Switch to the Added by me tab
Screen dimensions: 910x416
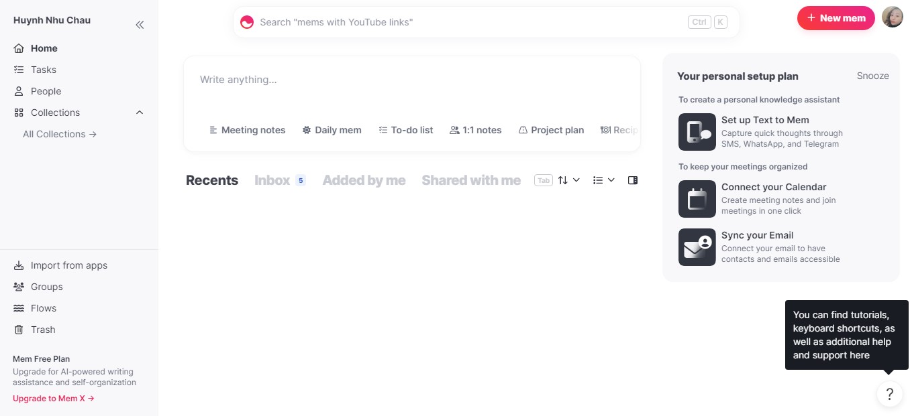pyautogui.click(x=364, y=180)
